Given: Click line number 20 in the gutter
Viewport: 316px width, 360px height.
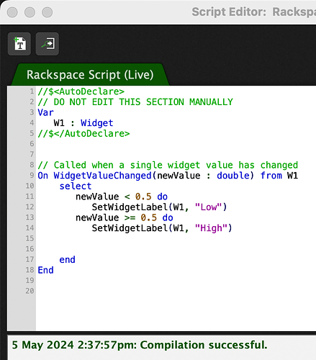Looking at the screenshot, I should [30, 291].
